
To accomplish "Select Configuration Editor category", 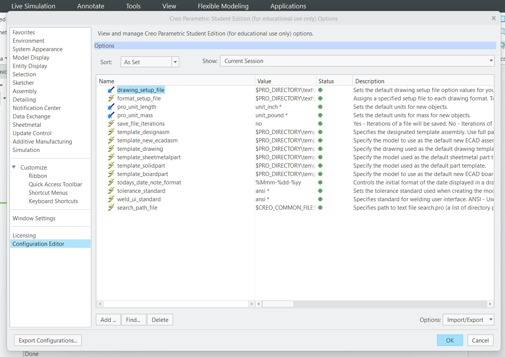I will coord(50,244).
